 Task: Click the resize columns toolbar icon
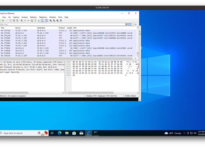[61, 21]
